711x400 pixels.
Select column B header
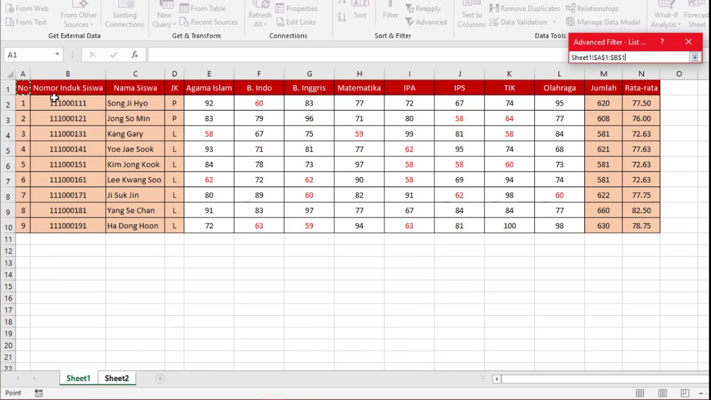[x=68, y=74]
